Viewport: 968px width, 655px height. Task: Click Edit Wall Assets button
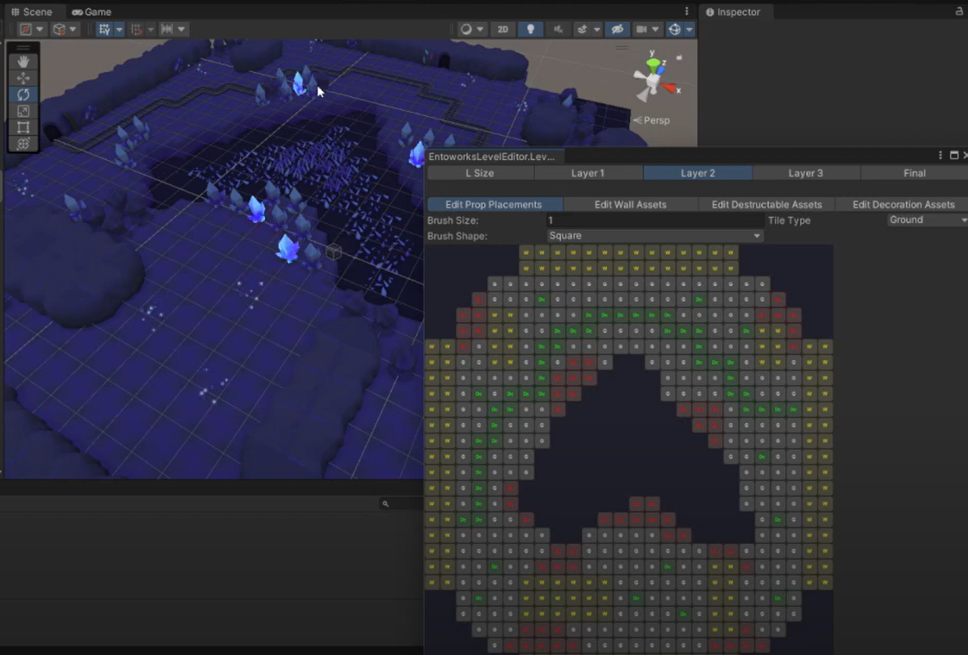pyautogui.click(x=630, y=204)
